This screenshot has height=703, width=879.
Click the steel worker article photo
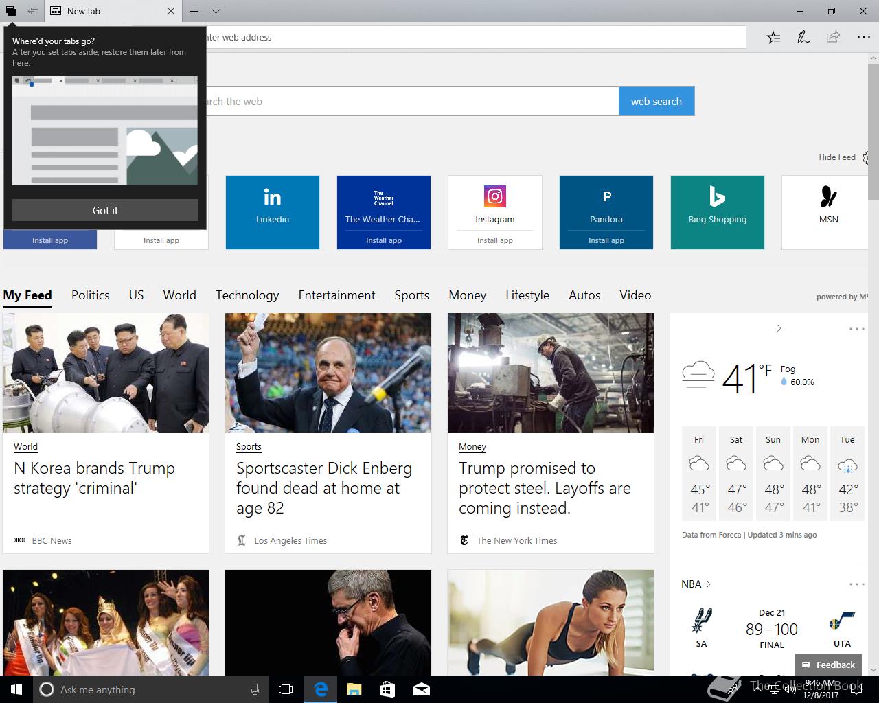click(x=551, y=373)
